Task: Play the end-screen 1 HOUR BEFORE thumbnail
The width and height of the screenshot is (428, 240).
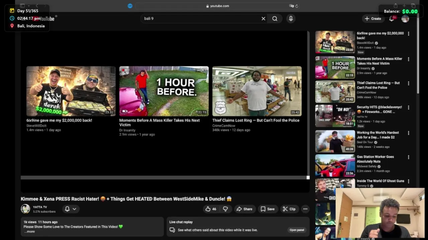Action: tap(164, 91)
